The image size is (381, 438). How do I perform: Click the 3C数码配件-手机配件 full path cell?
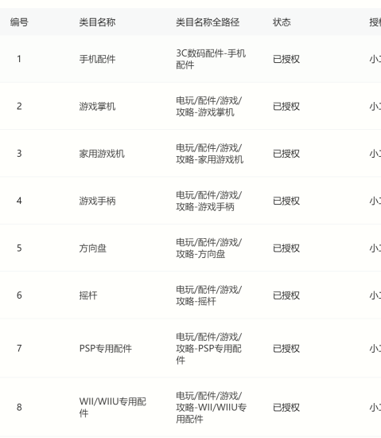coord(211,59)
